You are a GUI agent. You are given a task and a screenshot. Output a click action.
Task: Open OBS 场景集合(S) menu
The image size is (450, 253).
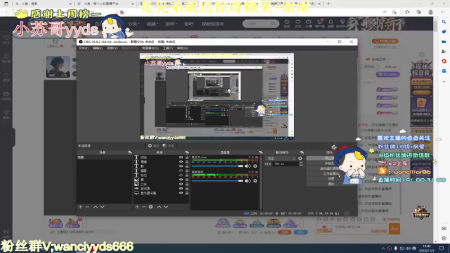150,48
